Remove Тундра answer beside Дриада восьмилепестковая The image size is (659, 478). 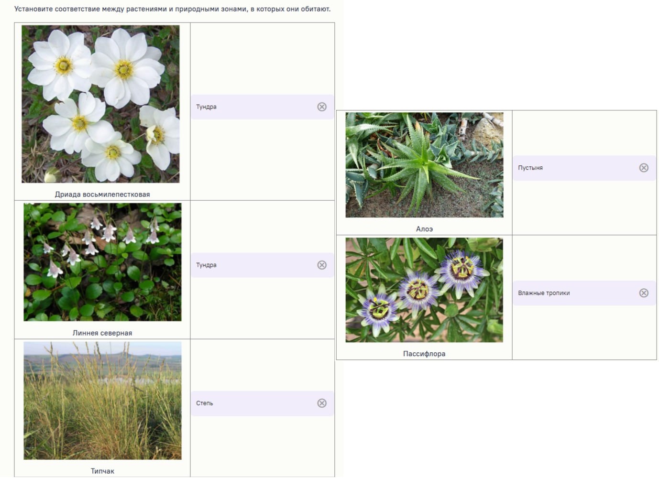(x=322, y=107)
